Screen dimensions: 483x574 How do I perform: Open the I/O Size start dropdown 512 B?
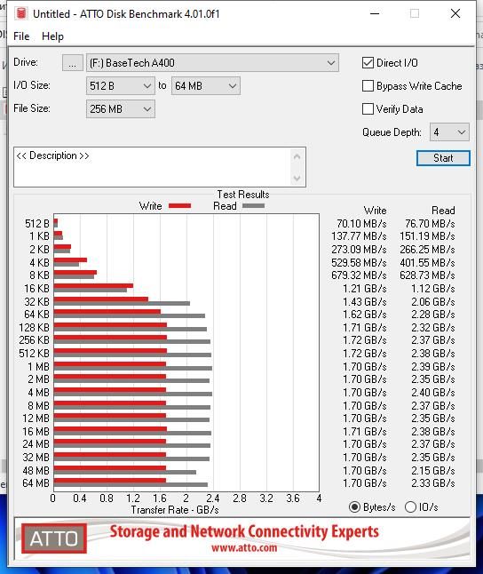[x=121, y=86]
